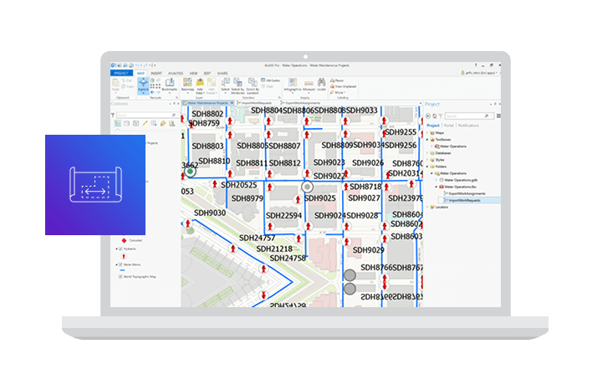Open the Basemap gallery
Image resolution: width=602 pixels, height=385 pixels.
pyautogui.click(x=187, y=85)
